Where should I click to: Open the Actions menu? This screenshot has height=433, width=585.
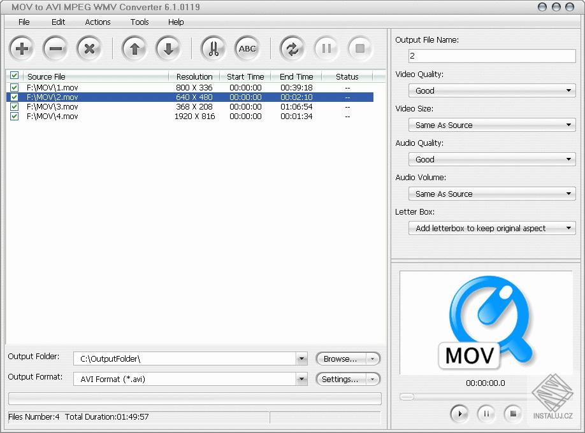click(x=97, y=22)
